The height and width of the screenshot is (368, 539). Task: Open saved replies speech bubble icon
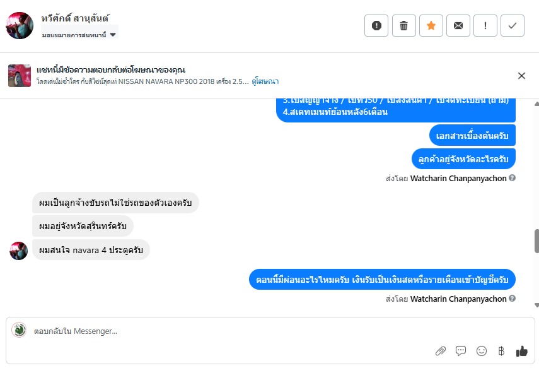[x=461, y=351]
